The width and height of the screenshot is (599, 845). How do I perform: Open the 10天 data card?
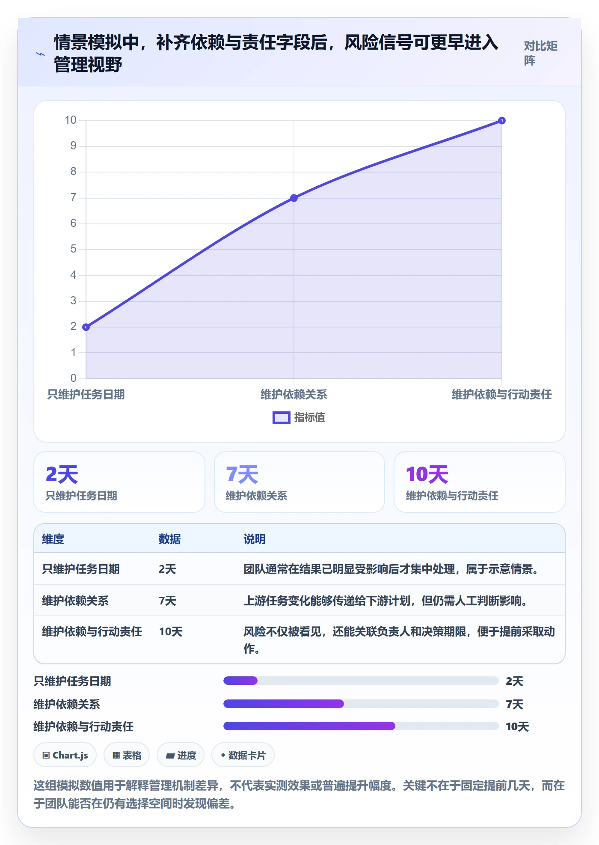(480, 482)
